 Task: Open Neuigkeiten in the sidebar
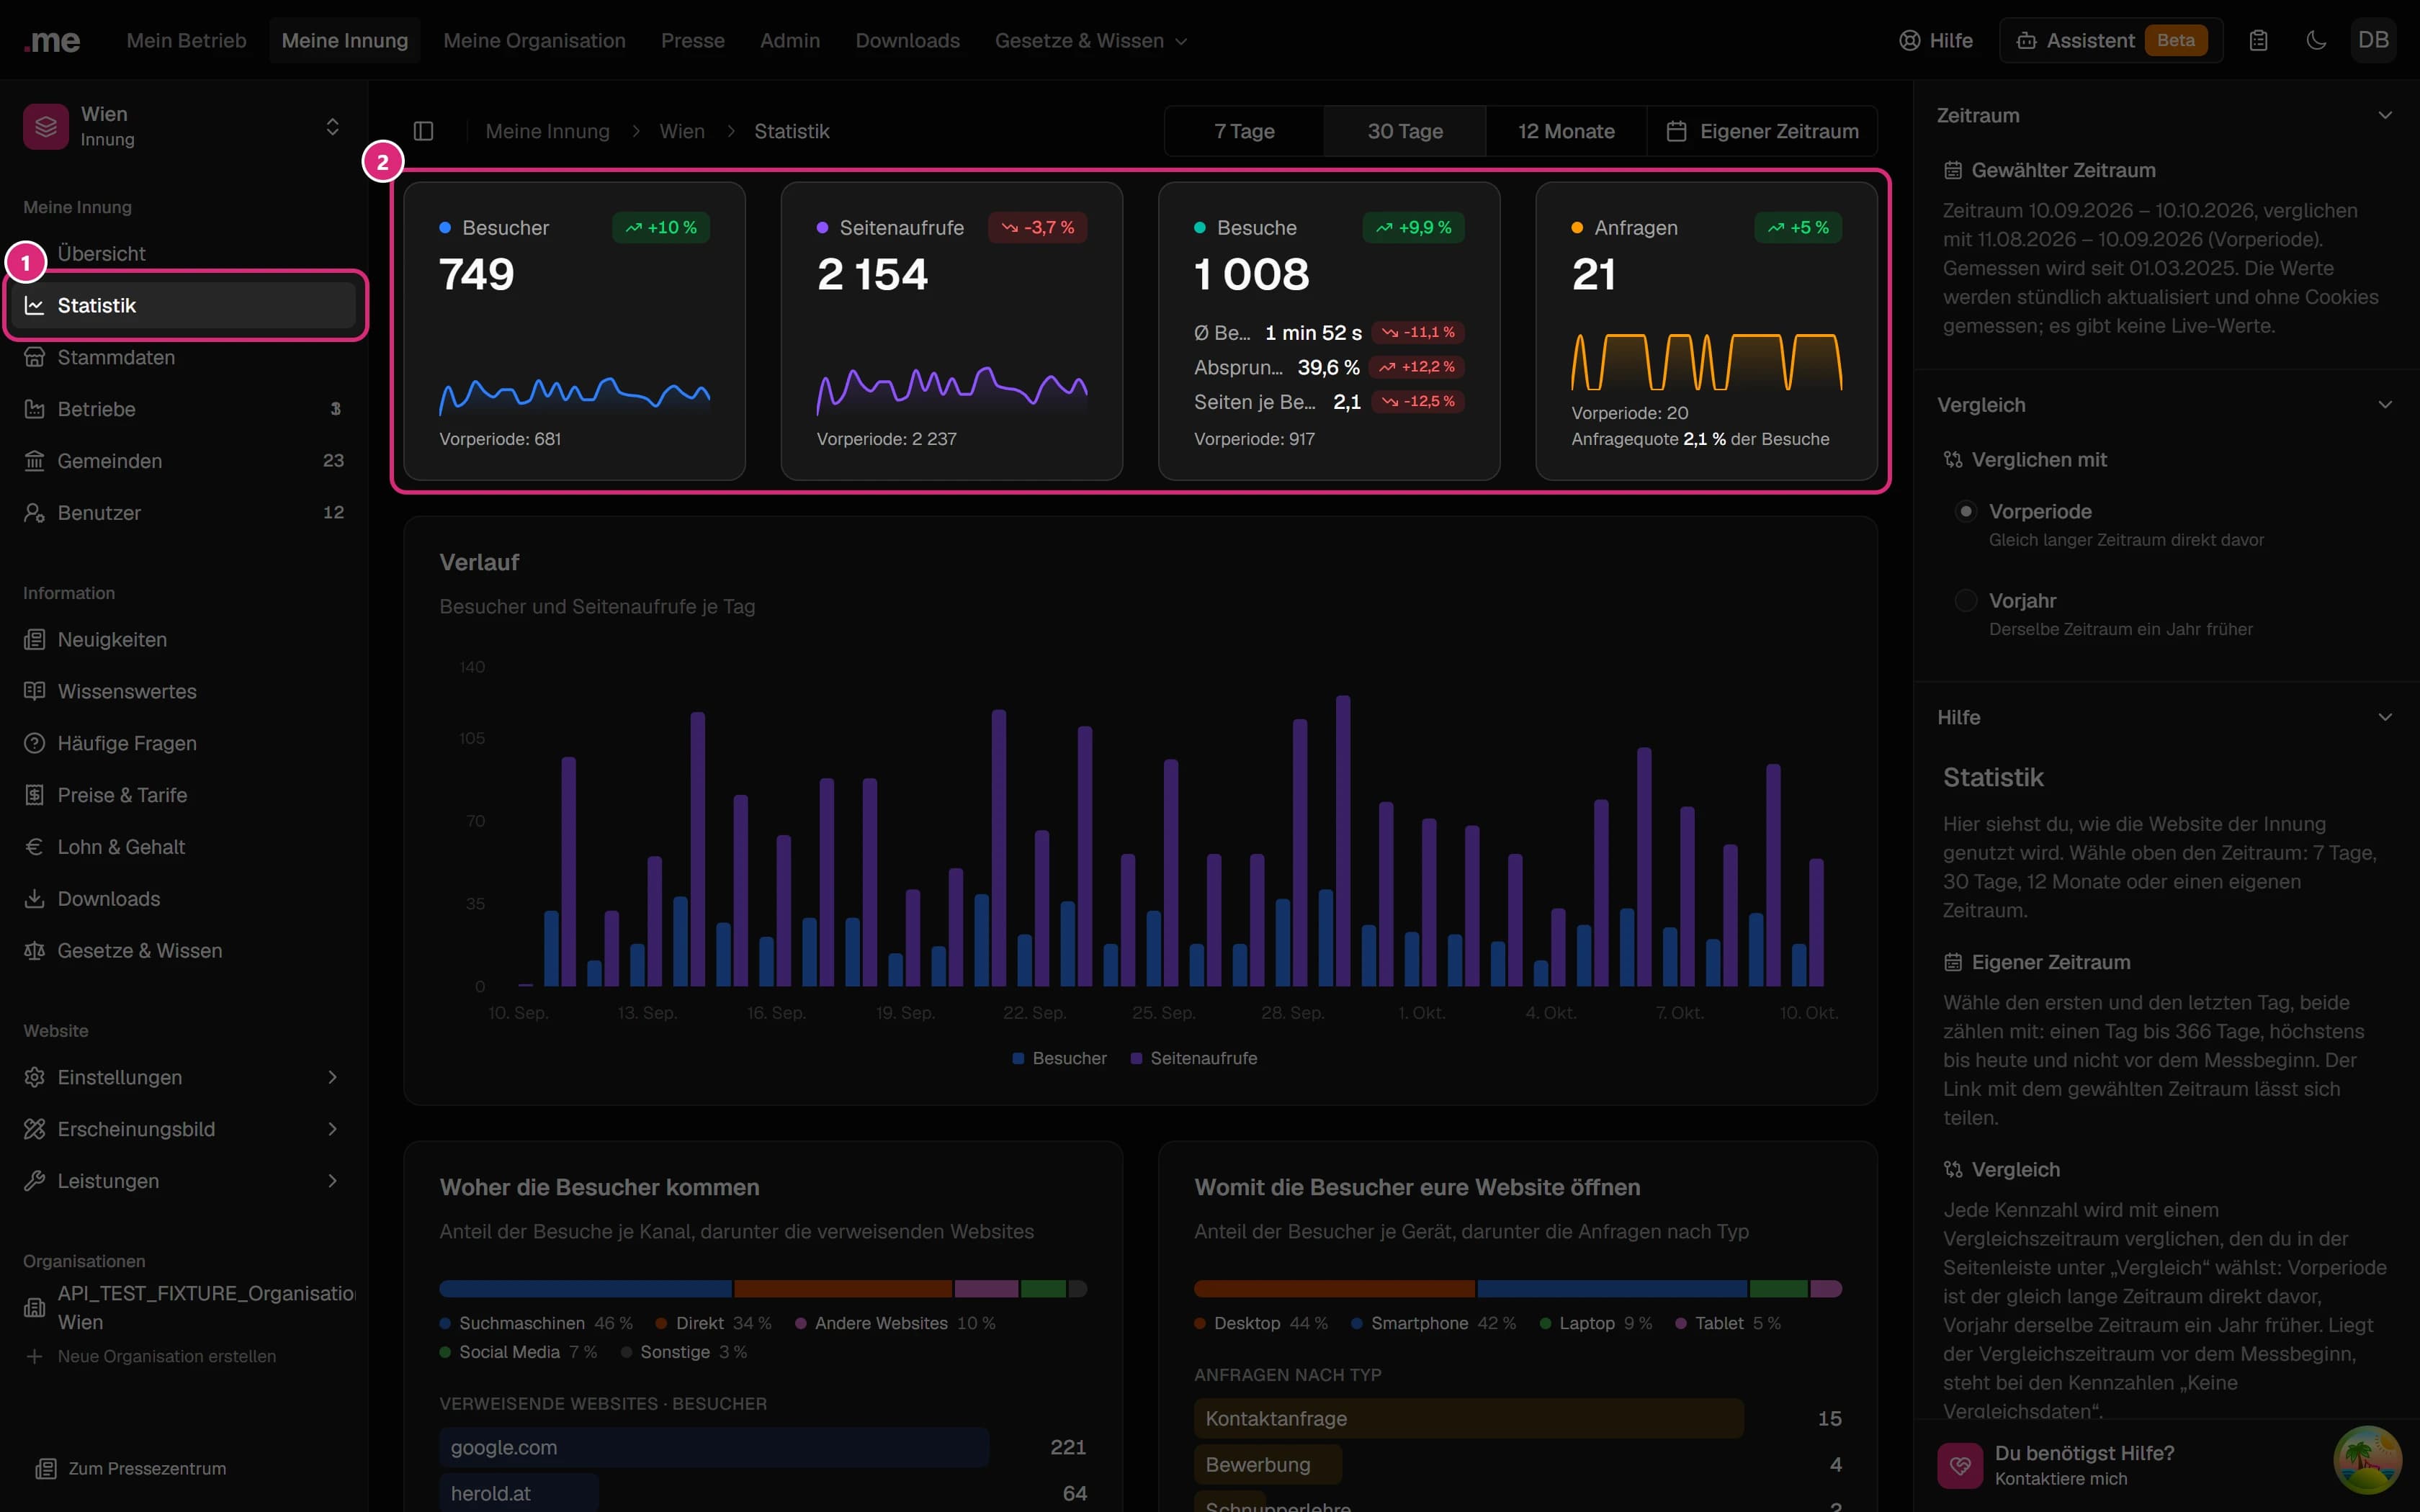pyautogui.click(x=185, y=639)
